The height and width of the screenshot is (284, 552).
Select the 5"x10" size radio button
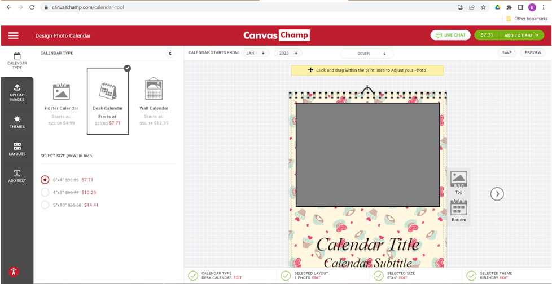point(45,205)
